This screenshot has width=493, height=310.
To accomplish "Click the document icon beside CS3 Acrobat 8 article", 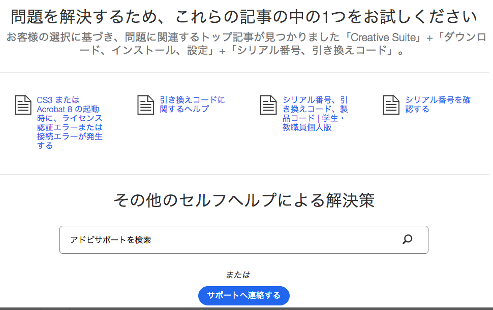I will pos(23,105).
